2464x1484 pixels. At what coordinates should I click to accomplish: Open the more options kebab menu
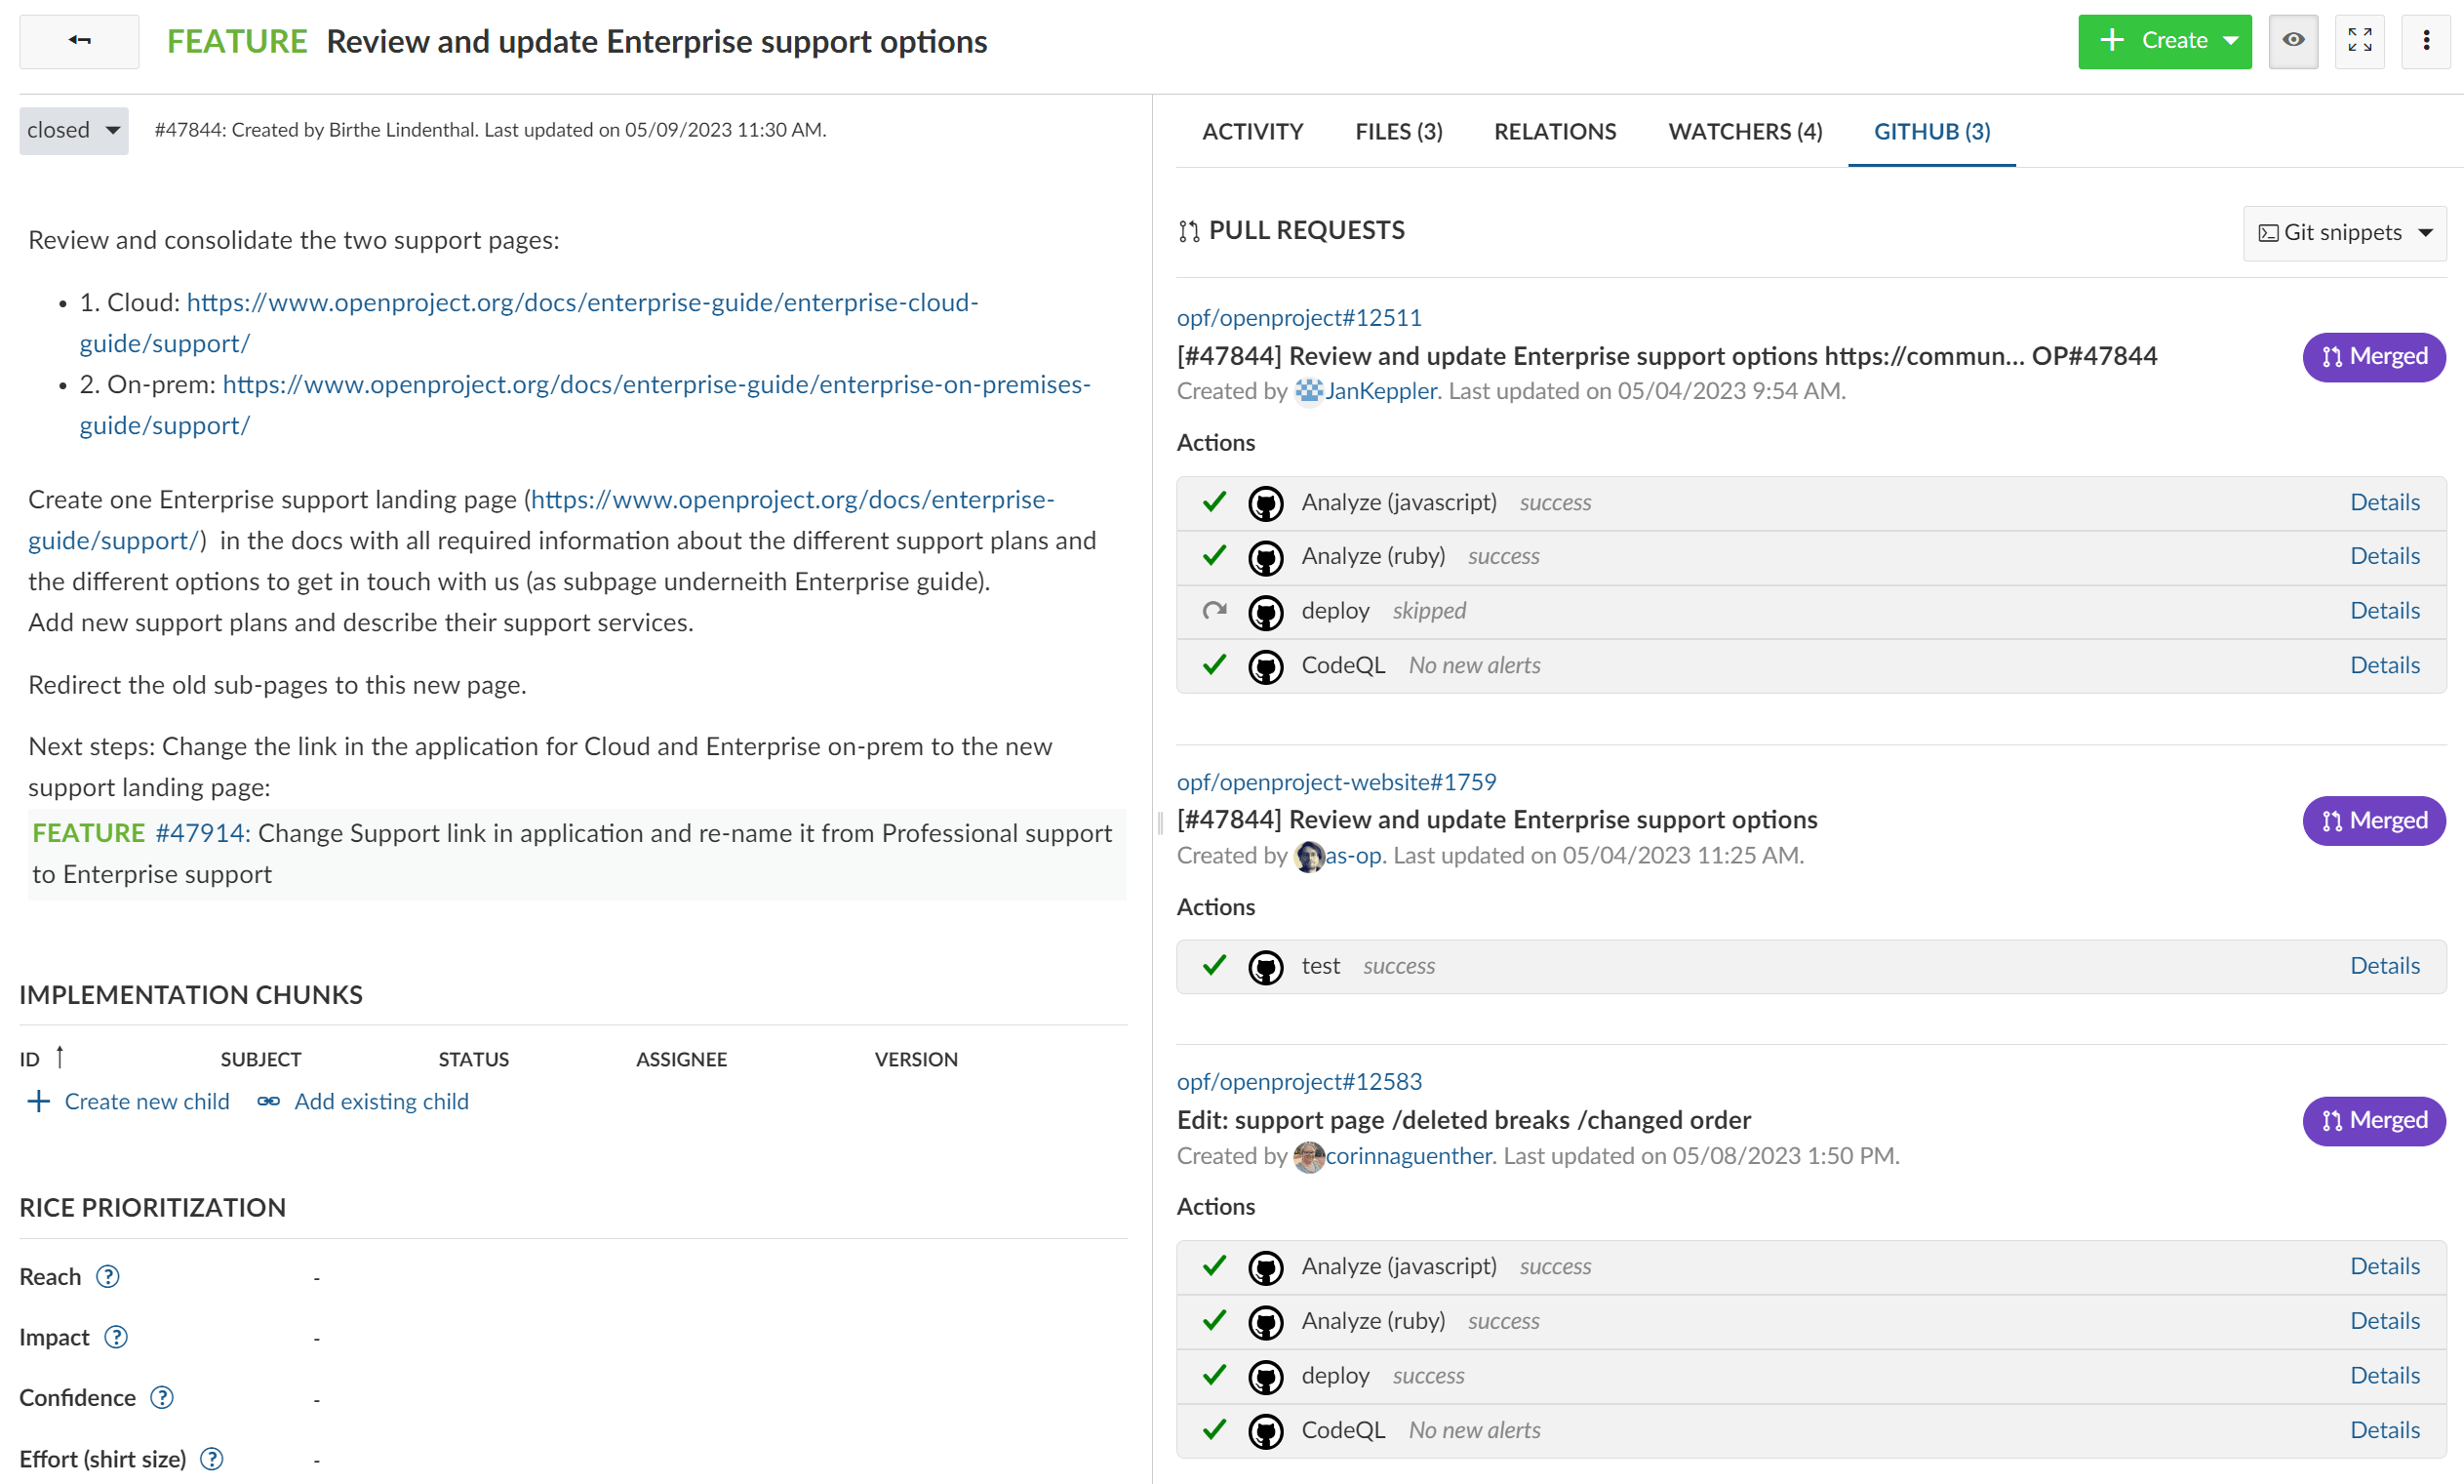[2427, 41]
